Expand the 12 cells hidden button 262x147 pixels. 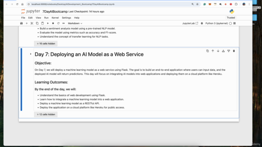pos(46,114)
